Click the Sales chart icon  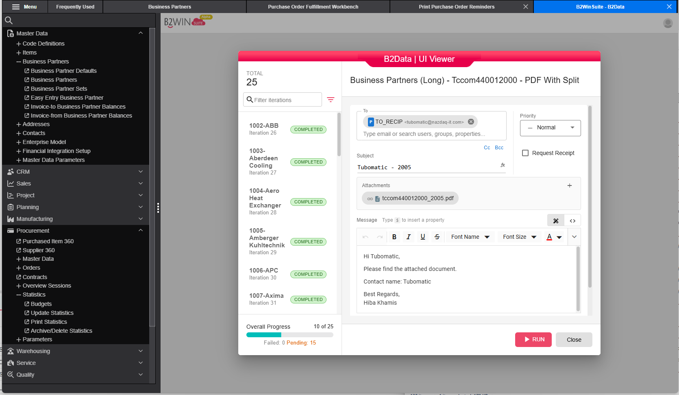click(x=11, y=183)
